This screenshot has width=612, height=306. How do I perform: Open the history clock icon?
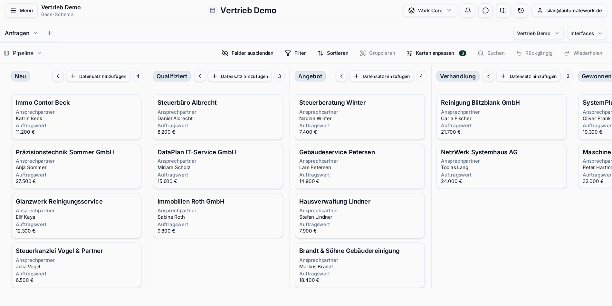tap(521, 11)
